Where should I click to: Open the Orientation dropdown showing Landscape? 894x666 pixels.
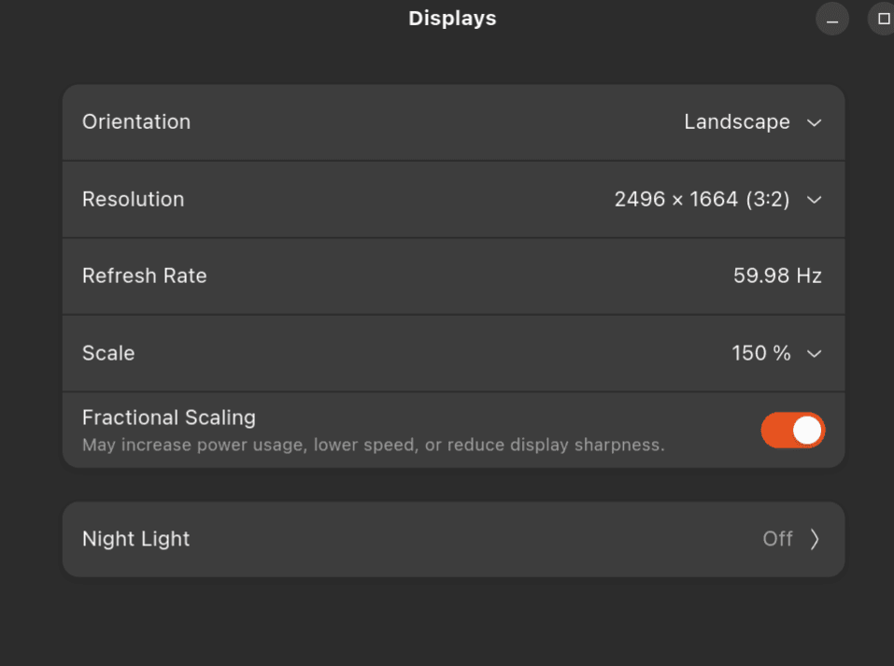pos(737,122)
